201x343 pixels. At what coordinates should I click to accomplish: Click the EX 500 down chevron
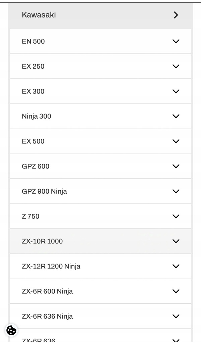[176, 141]
